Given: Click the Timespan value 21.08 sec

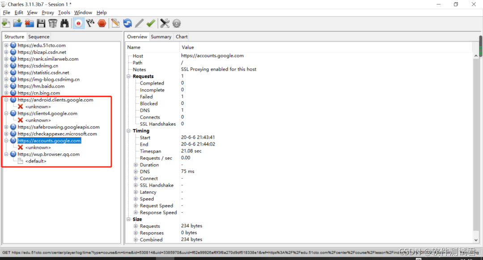Looking at the screenshot, I should coord(191,151).
